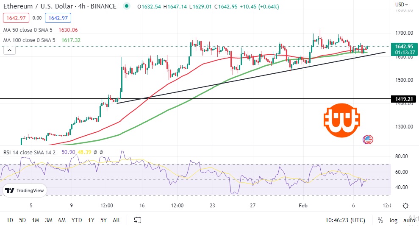Viewport: 419px width, 226px height.
Task: Click the Feb date label on time axis
Action: point(303,205)
